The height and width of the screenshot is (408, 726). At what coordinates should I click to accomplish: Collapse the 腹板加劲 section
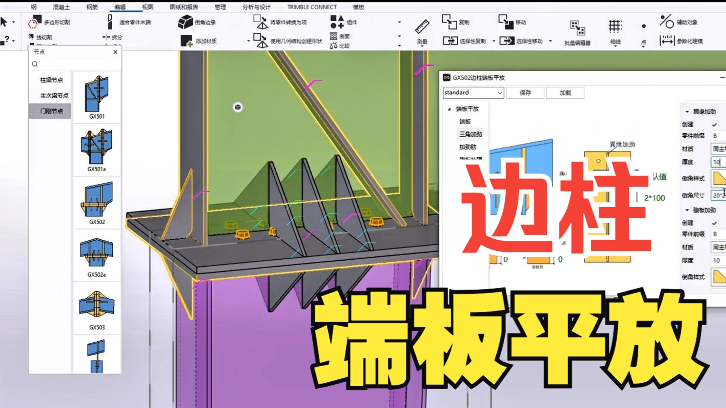point(687,210)
